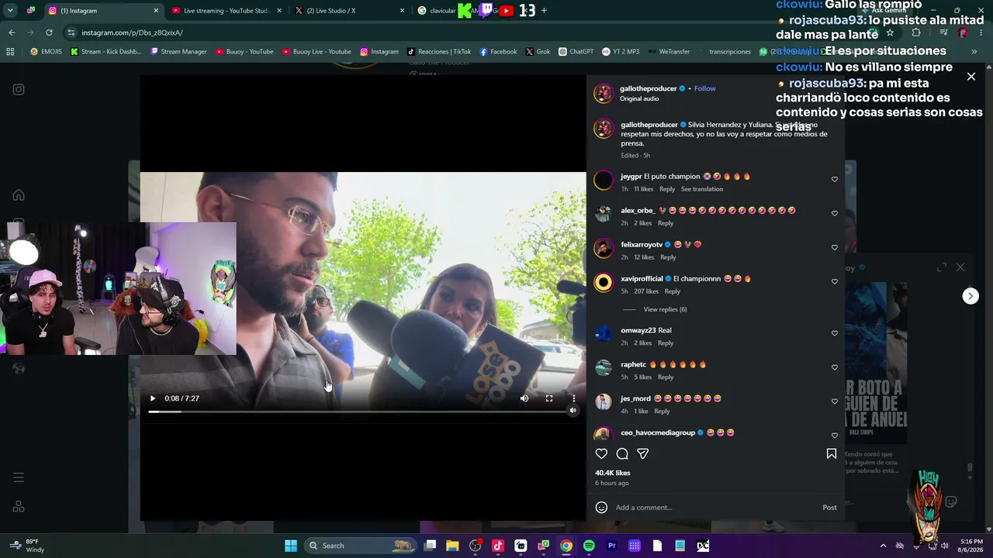Click the taskbar Search box
The width and height of the screenshot is (993, 558).
pyautogui.click(x=362, y=546)
